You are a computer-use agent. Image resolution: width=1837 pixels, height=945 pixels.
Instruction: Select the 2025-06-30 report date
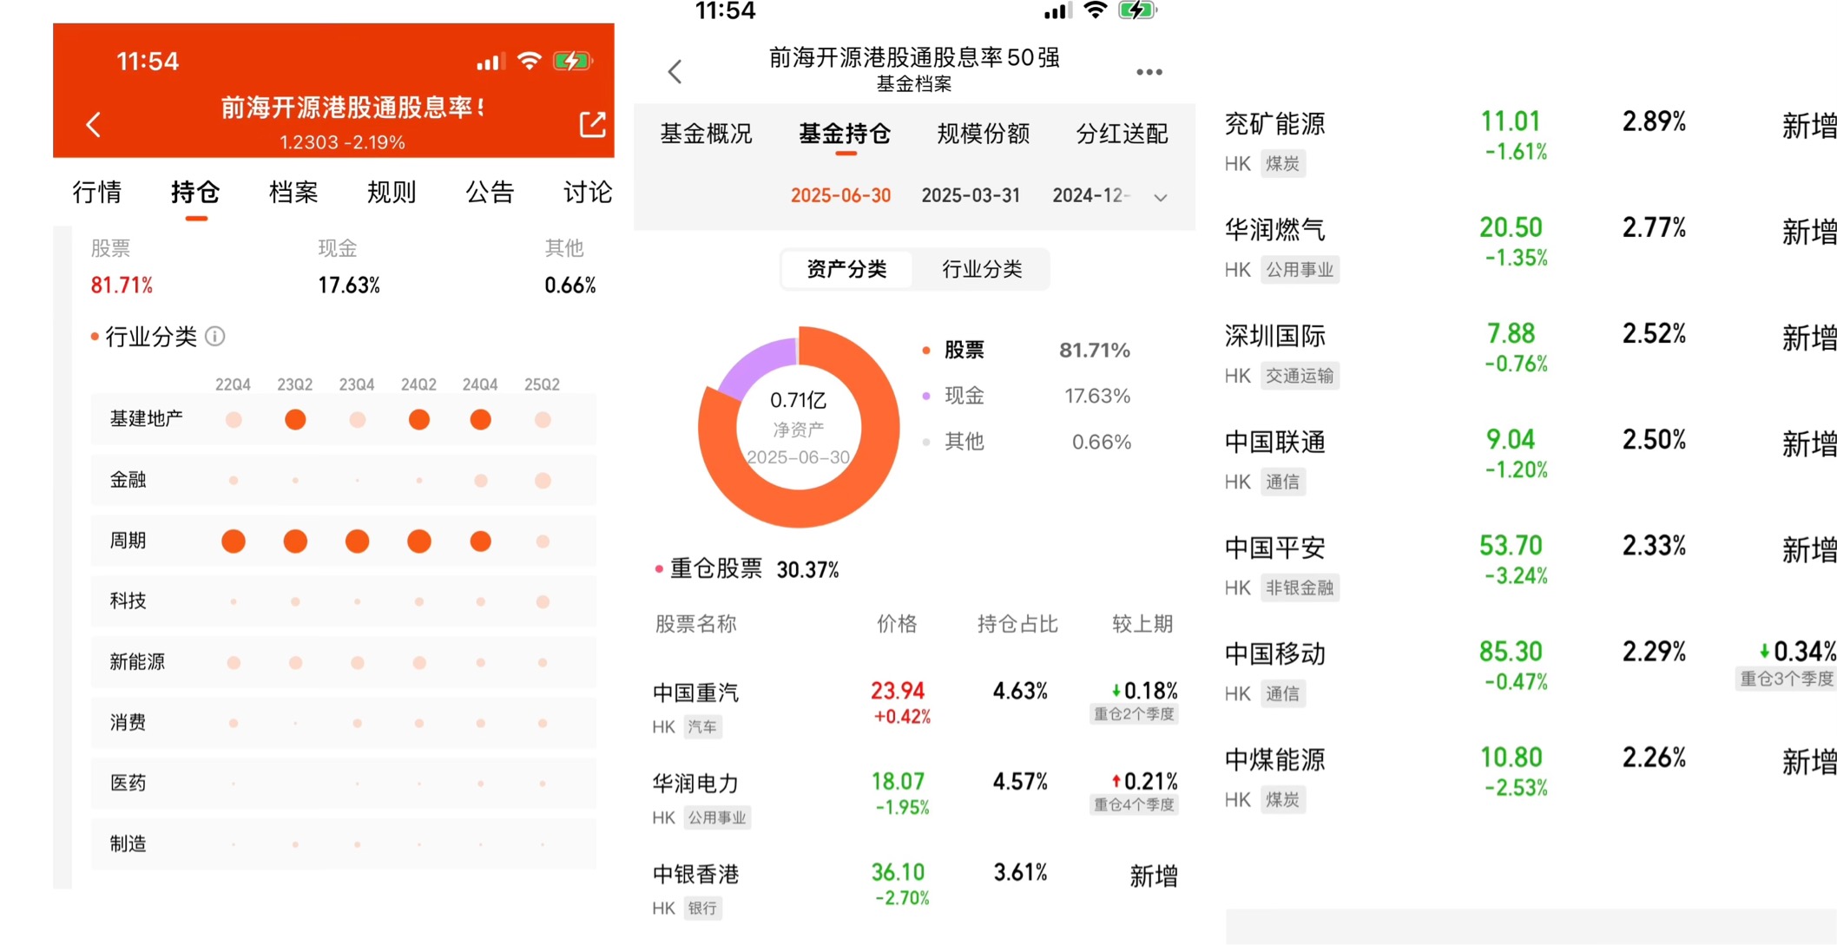tap(840, 196)
